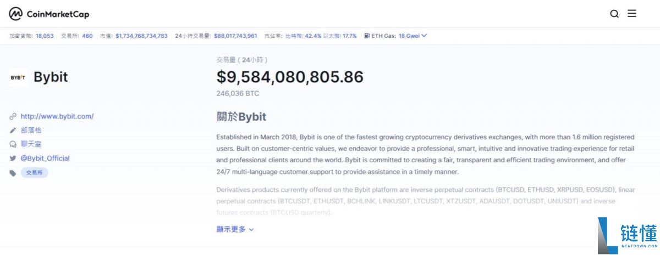
Task: Click the Twitter bird icon
Action: (13, 158)
